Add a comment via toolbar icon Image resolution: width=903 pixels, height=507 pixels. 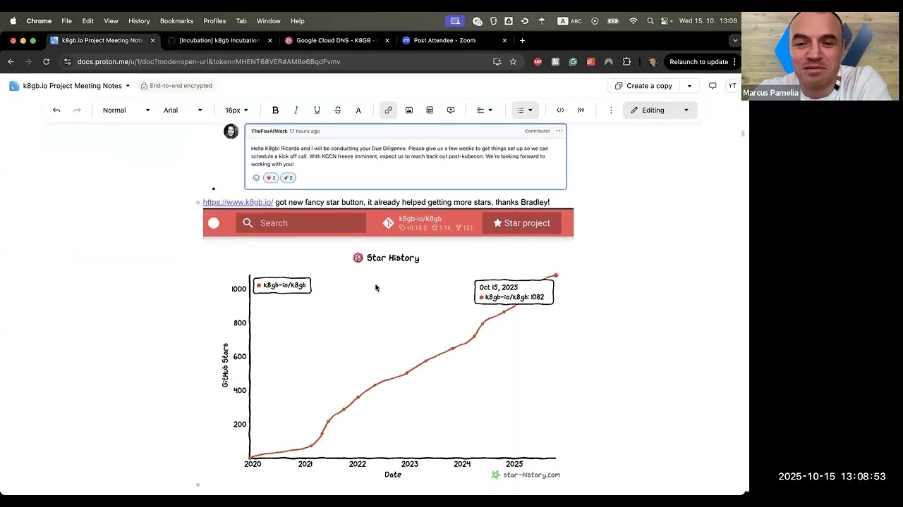[451, 110]
